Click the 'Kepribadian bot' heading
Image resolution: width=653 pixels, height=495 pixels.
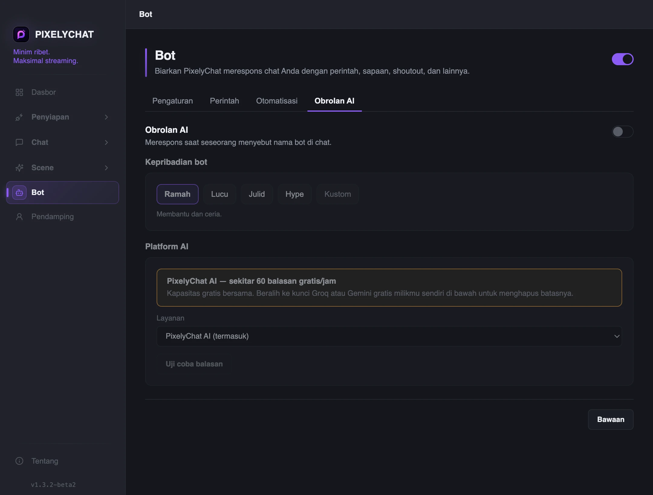coord(176,162)
